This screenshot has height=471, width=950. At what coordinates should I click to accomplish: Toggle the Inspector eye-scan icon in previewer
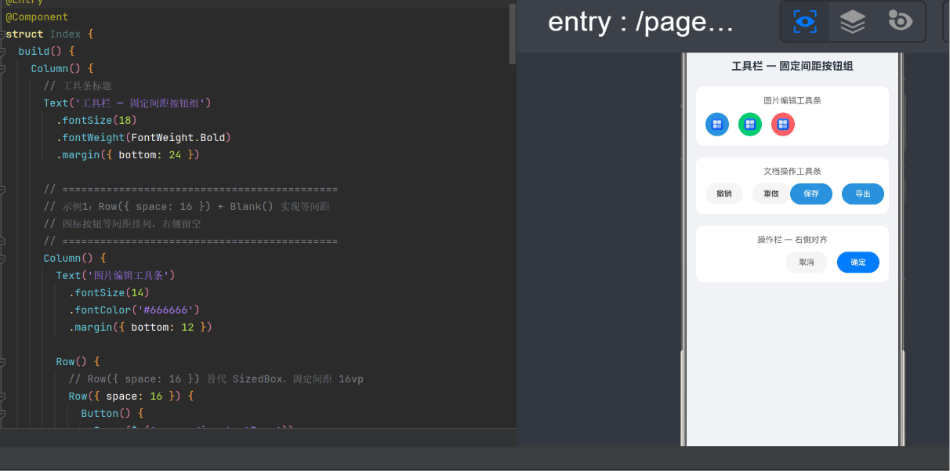805,21
